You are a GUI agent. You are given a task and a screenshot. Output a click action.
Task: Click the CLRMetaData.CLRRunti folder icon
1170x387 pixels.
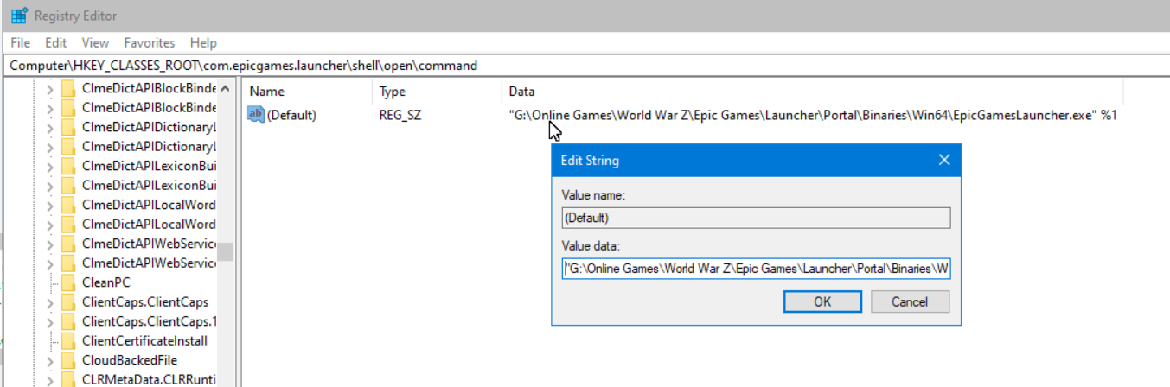click(69, 379)
